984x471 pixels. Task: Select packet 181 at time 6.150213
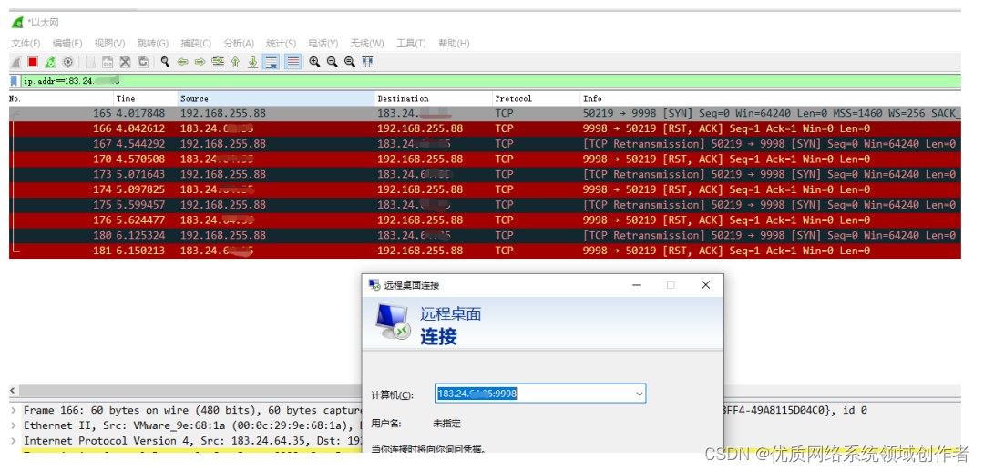click(x=485, y=251)
